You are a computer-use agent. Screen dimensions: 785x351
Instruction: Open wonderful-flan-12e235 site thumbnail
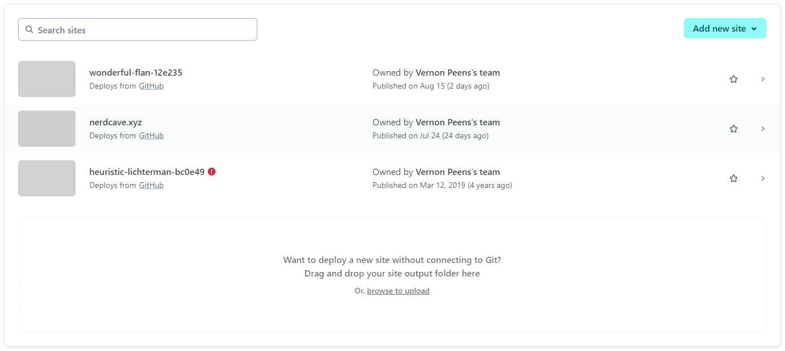click(47, 79)
